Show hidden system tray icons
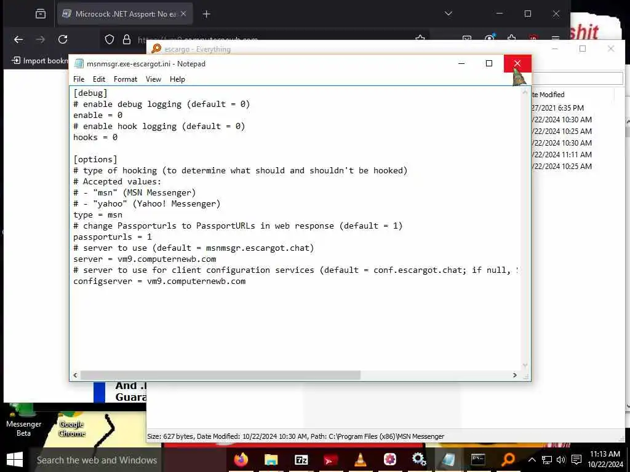 (532, 460)
